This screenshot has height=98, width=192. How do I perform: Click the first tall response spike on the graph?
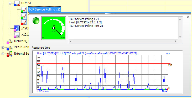(42, 76)
